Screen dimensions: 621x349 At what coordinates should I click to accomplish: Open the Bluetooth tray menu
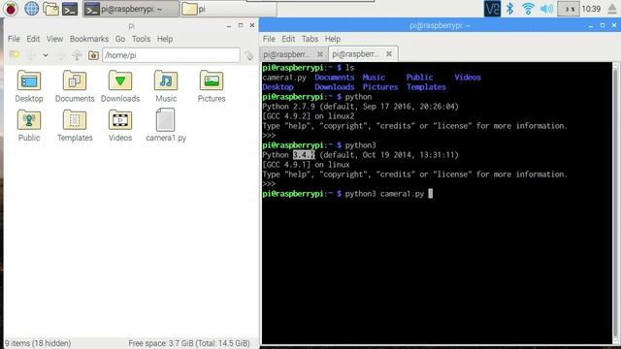tap(510, 9)
